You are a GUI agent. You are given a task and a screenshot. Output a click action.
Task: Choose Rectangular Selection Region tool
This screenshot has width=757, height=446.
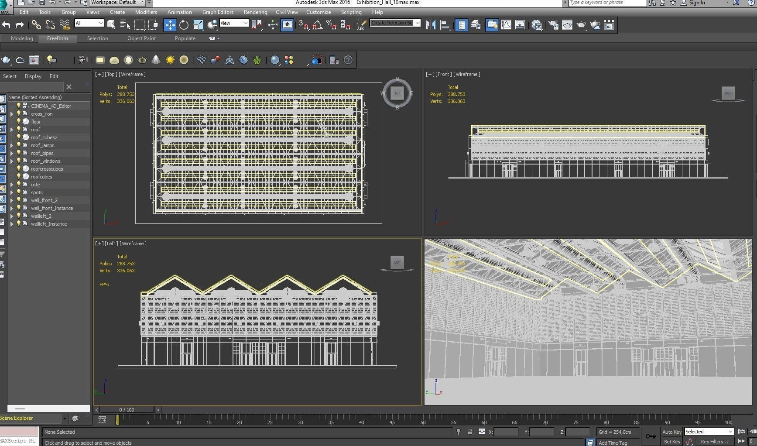(139, 25)
